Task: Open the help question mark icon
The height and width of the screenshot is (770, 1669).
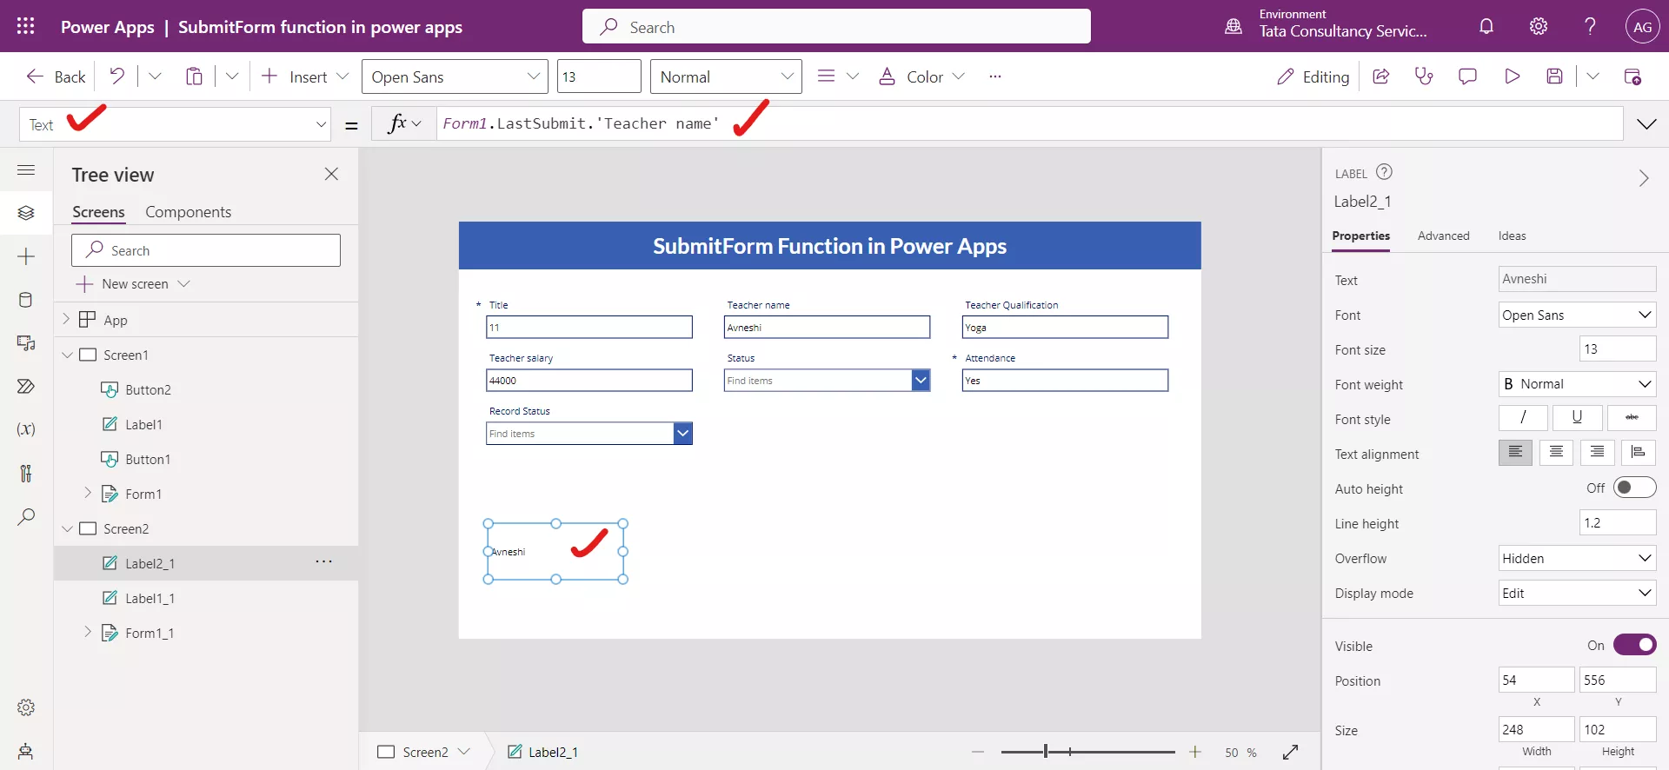Action: tap(1590, 26)
